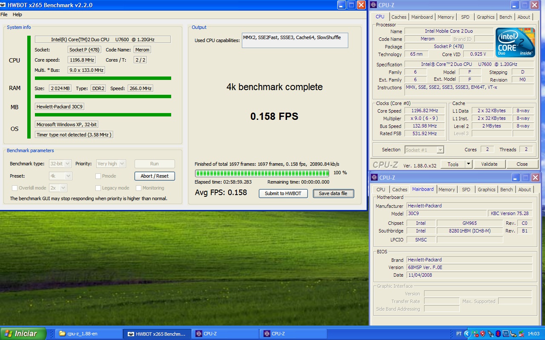Activate the second CPU-Z taskbar button
Screen dimensions: 545x340
point(293,334)
